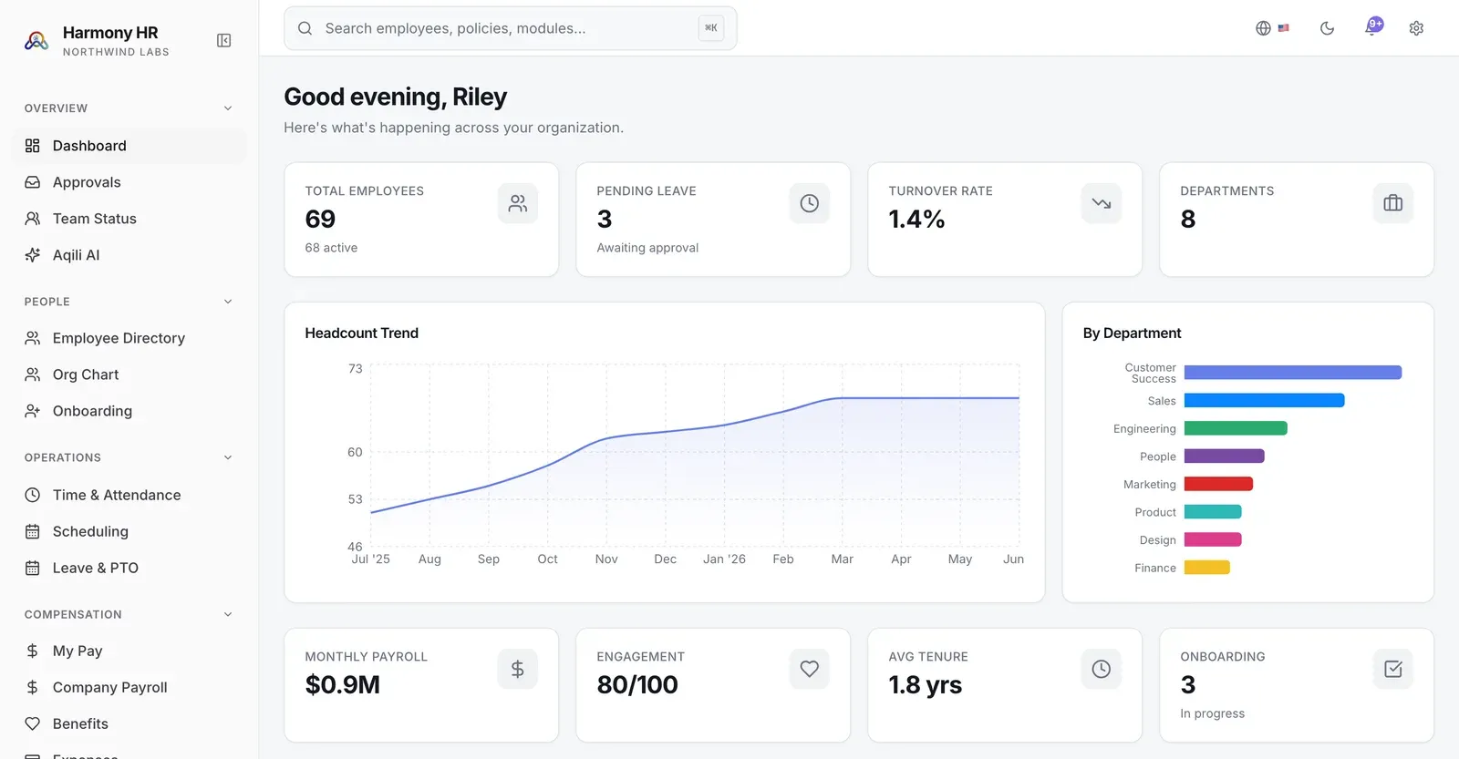Click the ⌘K shortcut badge

click(x=711, y=28)
